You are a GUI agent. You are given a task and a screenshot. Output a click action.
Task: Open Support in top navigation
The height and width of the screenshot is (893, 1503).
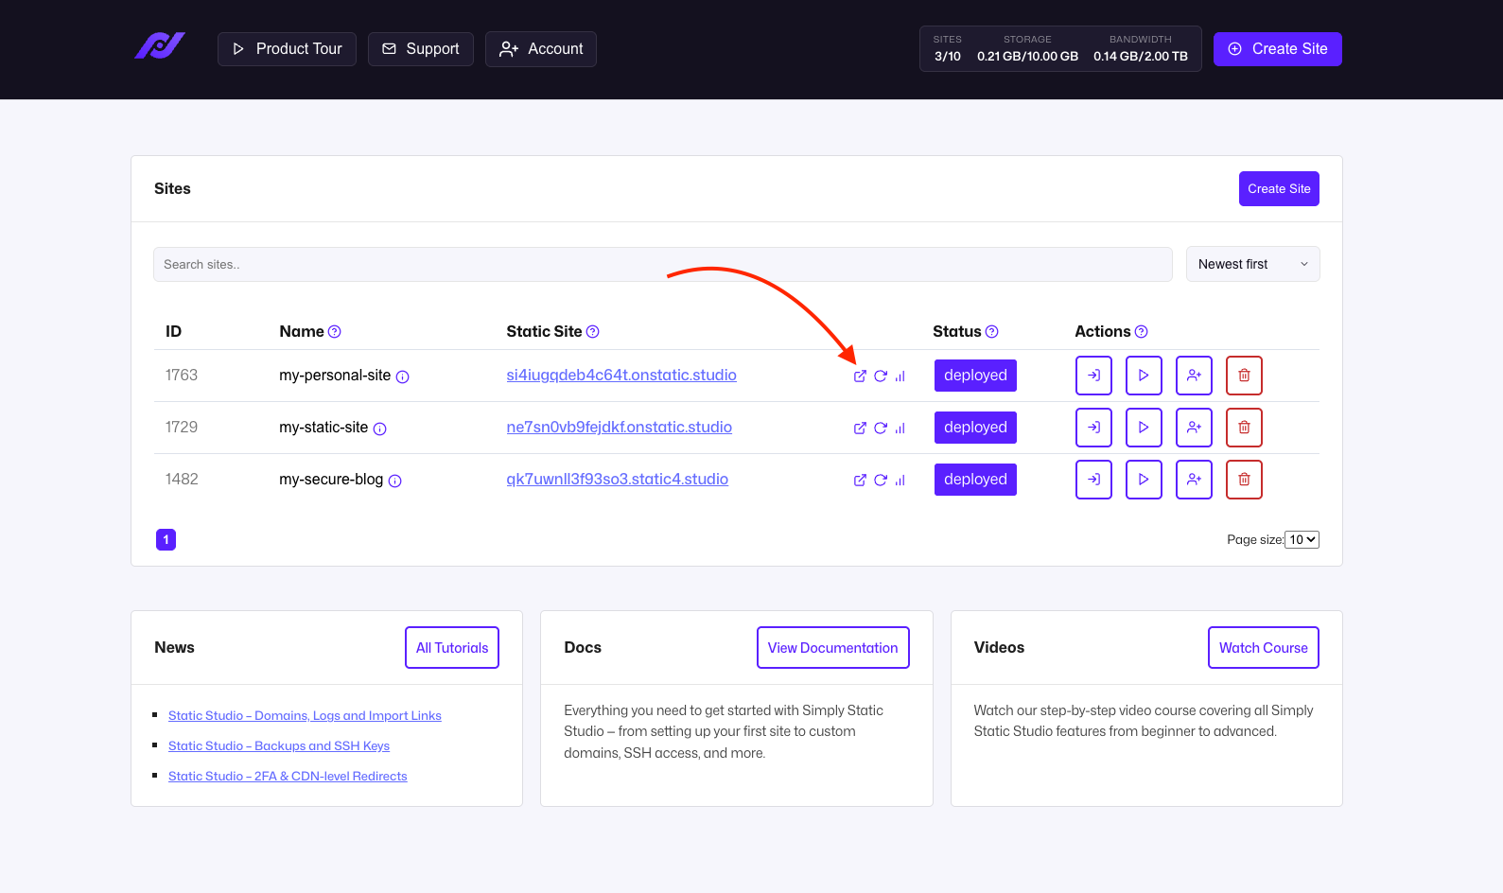pos(420,49)
